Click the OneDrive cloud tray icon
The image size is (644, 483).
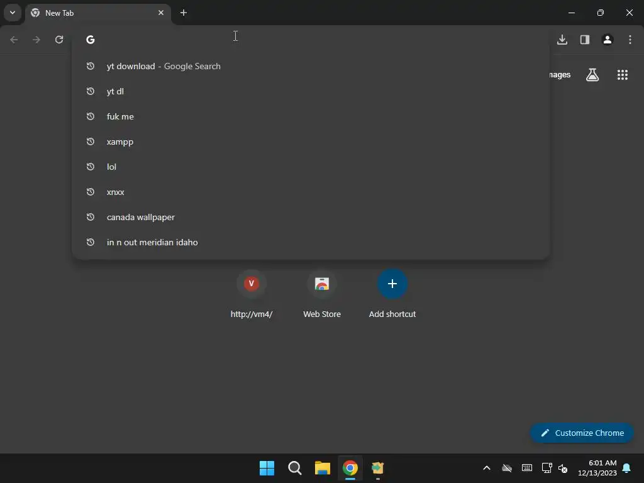coord(508,468)
